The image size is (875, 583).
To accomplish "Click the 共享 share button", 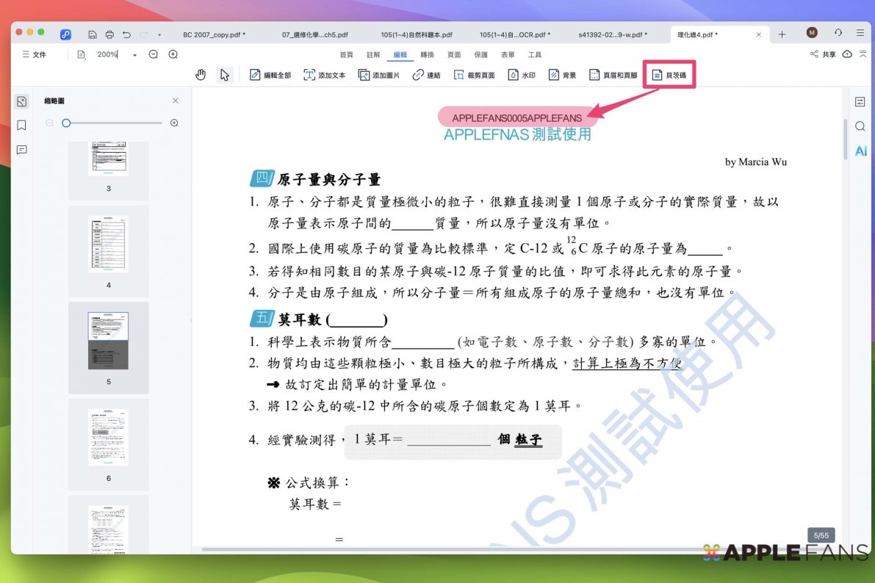I will click(823, 54).
